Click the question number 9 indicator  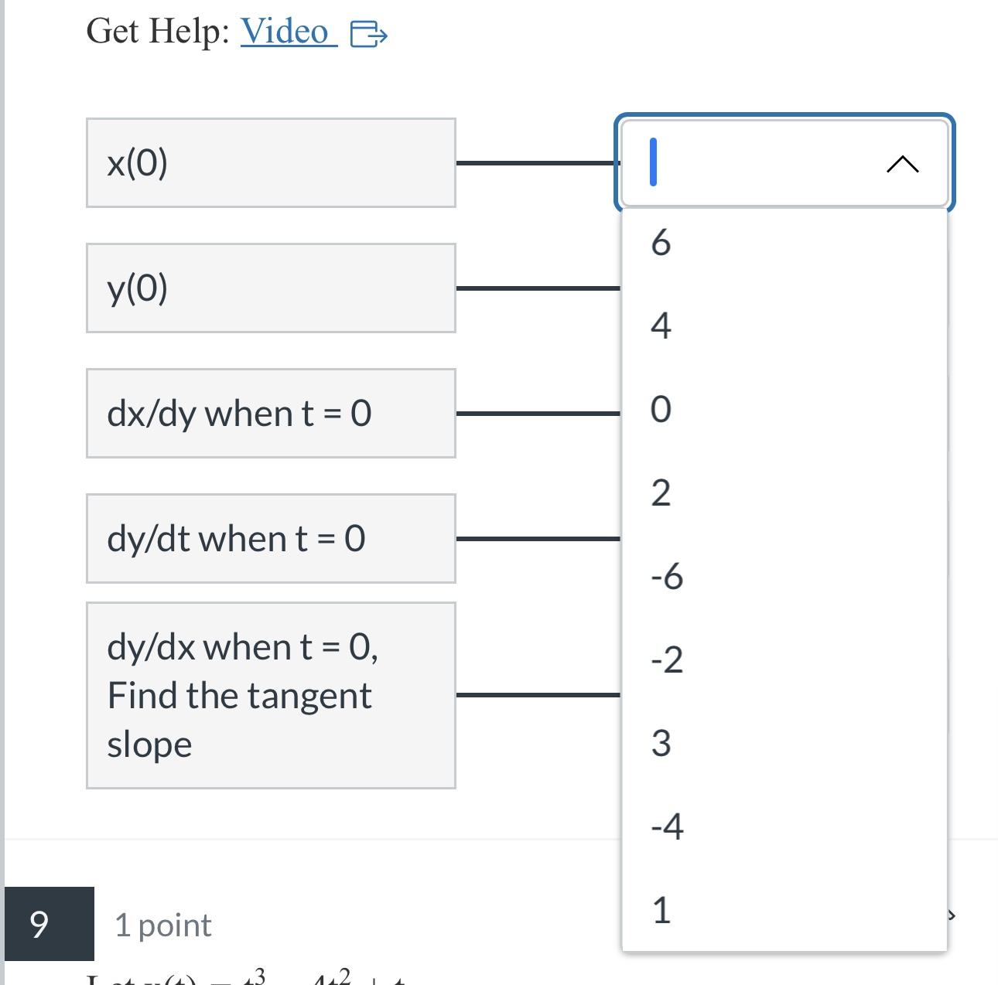click(x=40, y=925)
